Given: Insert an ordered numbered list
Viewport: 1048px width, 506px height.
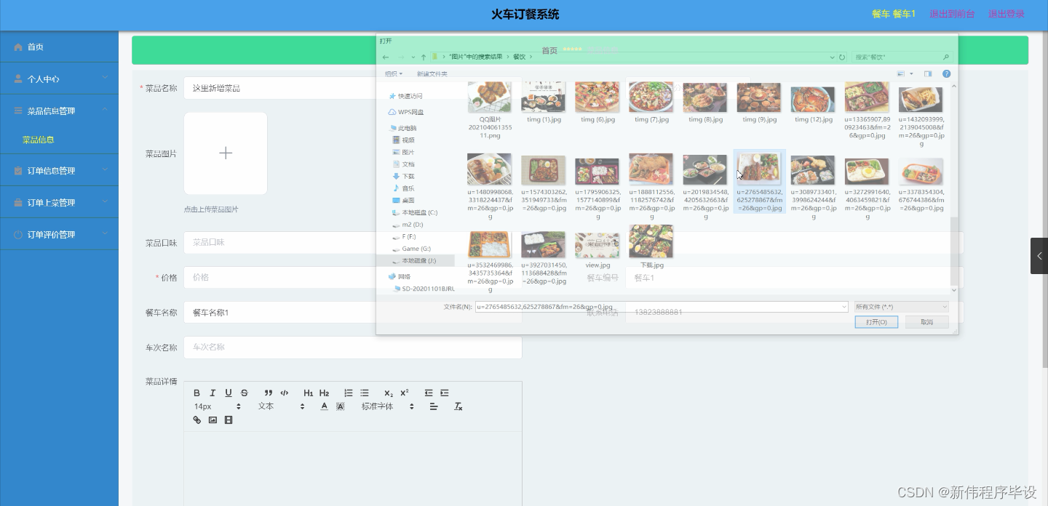Looking at the screenshot, I should click(349, 393).
